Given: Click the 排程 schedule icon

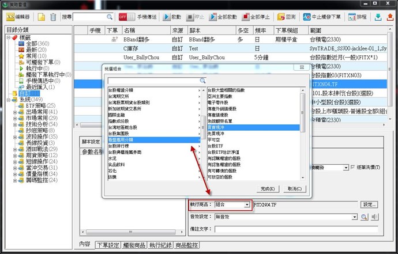Looking at the screenshot, I should 356,17.
